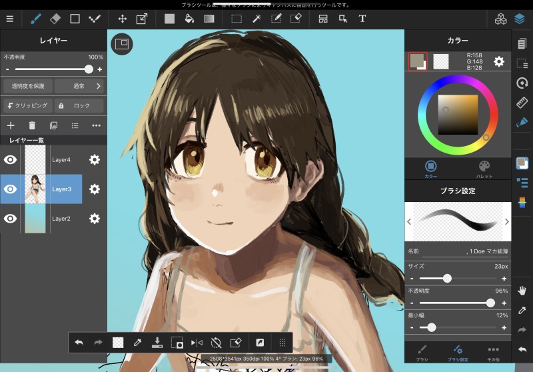Open the hamburger main menu
Image resolution: width=533 pixels, height=372 pixels.
coord(10,19)
